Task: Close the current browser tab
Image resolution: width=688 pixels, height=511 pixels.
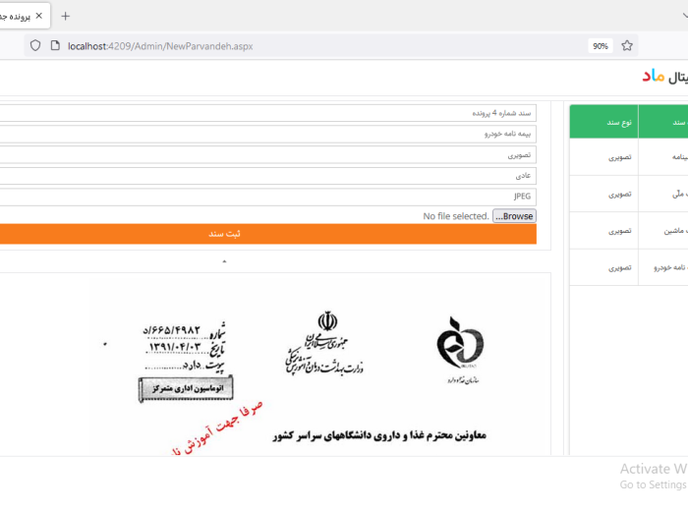Action: 39,16
